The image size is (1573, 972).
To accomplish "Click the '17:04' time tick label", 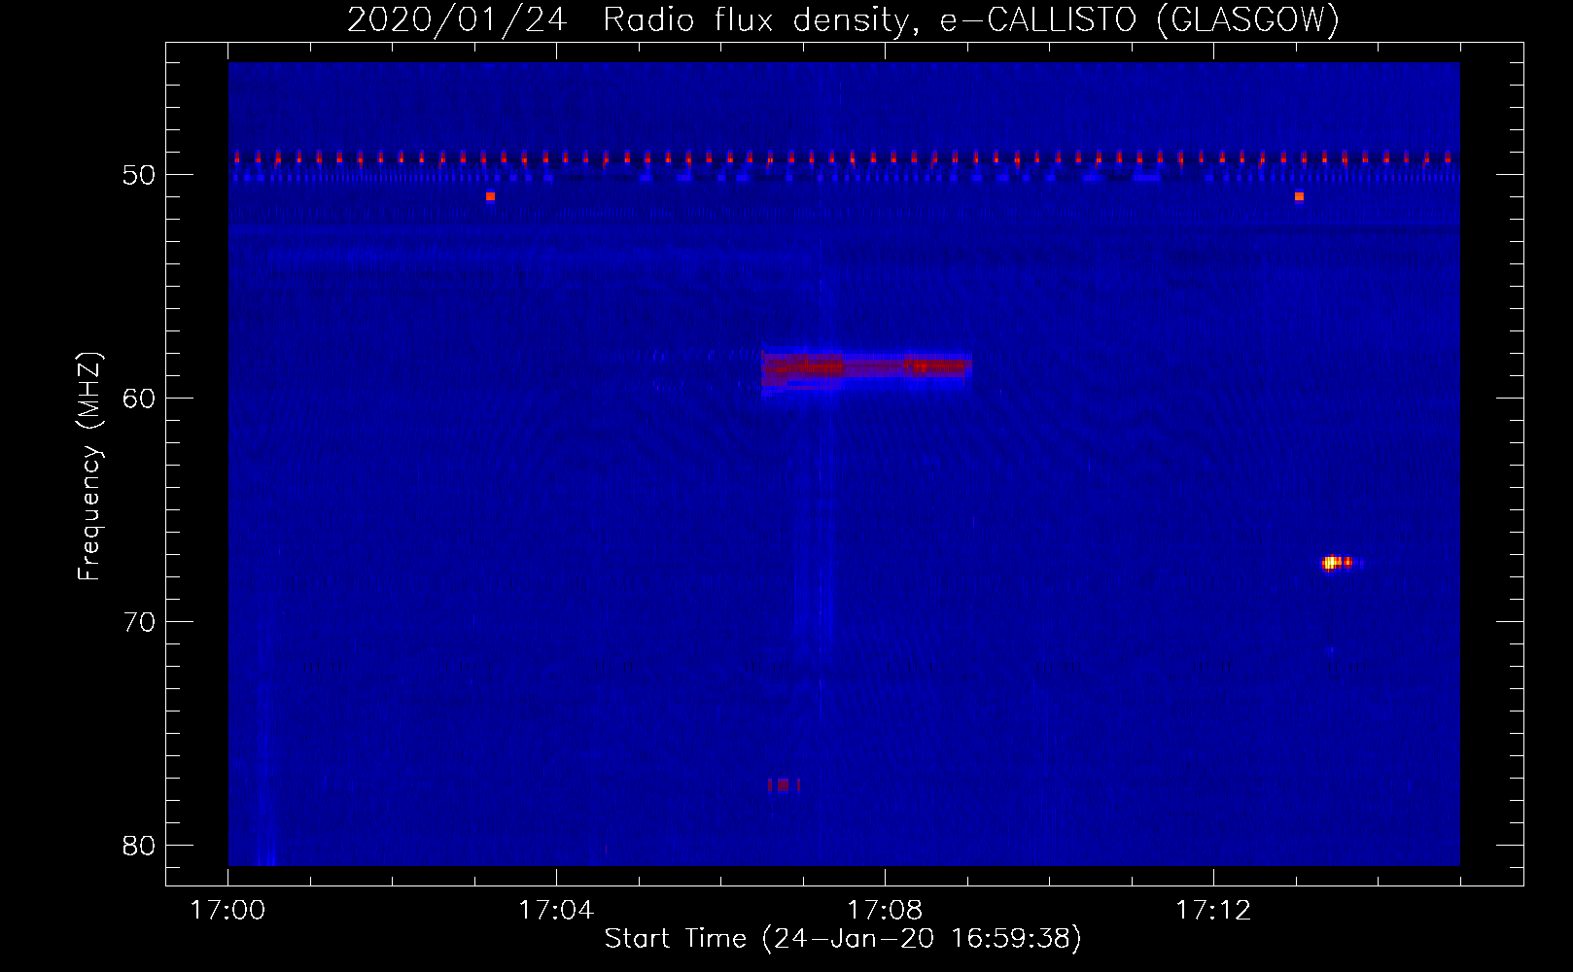I will pos(556,910).
